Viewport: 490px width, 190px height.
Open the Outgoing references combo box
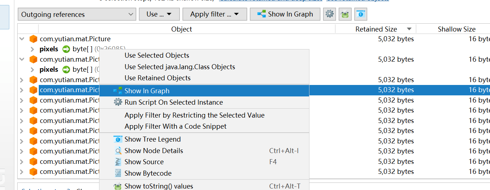click(x=77, y=14)
